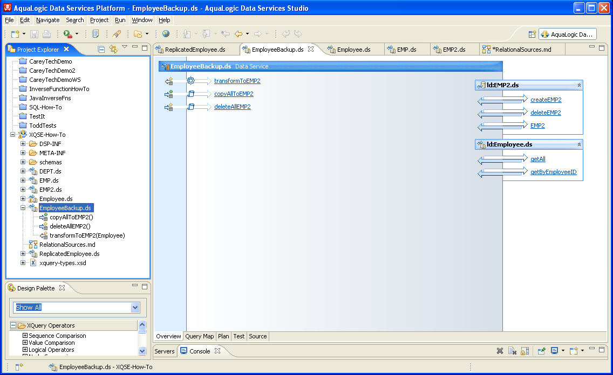
Task: Click the globe web browser toolbar icon
Action: point(166,34)
